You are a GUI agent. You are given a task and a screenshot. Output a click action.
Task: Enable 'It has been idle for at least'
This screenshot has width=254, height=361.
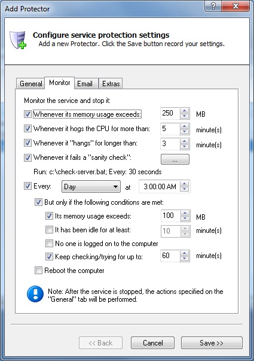[x=49, y=229]
